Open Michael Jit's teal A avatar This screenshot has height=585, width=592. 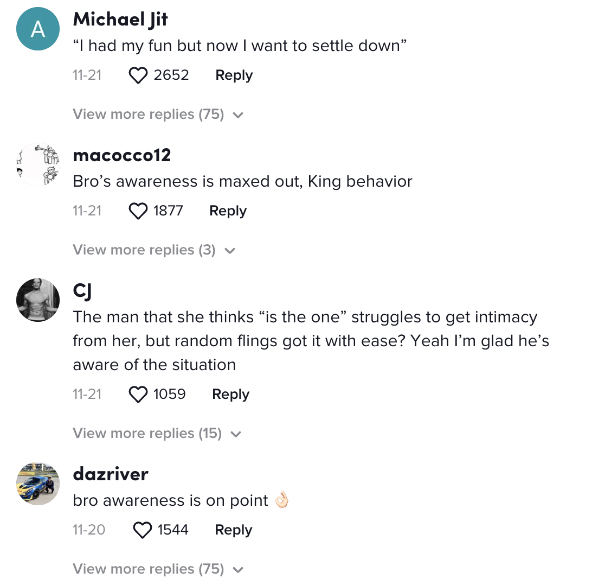[x=38, y=29]
